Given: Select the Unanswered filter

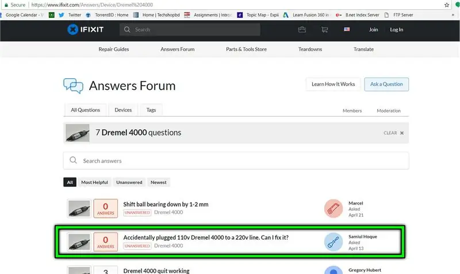Looking at the screenshot, I should point(129,182).
